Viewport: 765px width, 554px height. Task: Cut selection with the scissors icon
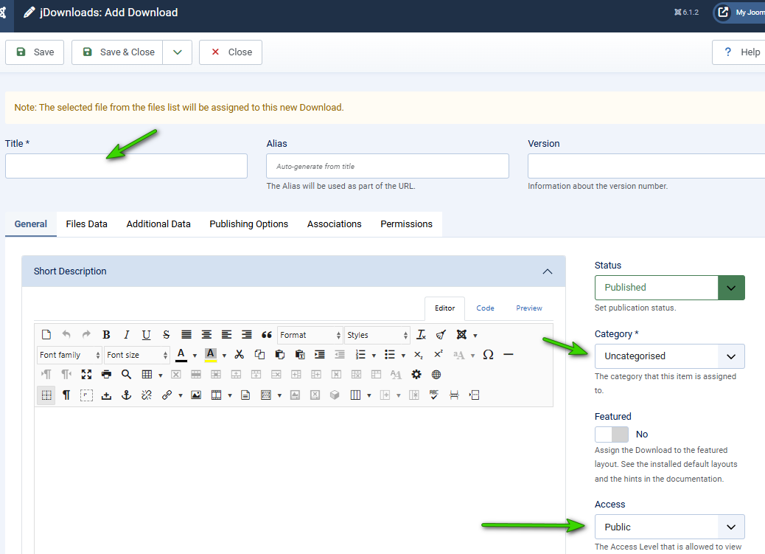click(x=239, y=355)
